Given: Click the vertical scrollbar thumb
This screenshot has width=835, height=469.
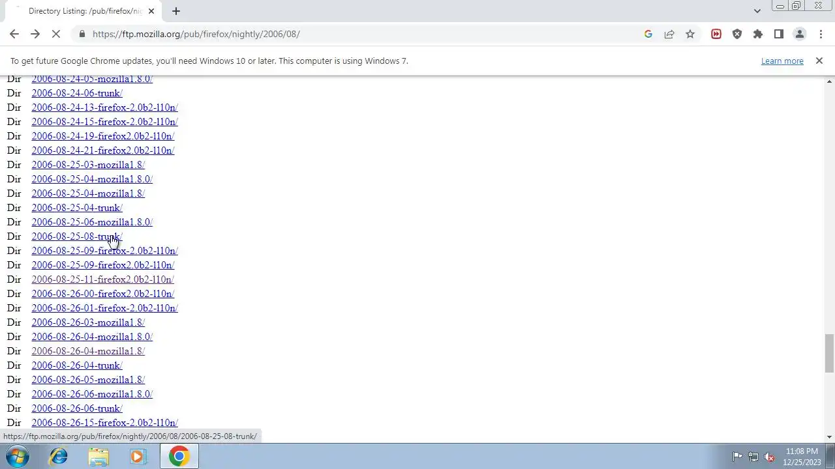Looking at the screenshot, I should (829, 353).
